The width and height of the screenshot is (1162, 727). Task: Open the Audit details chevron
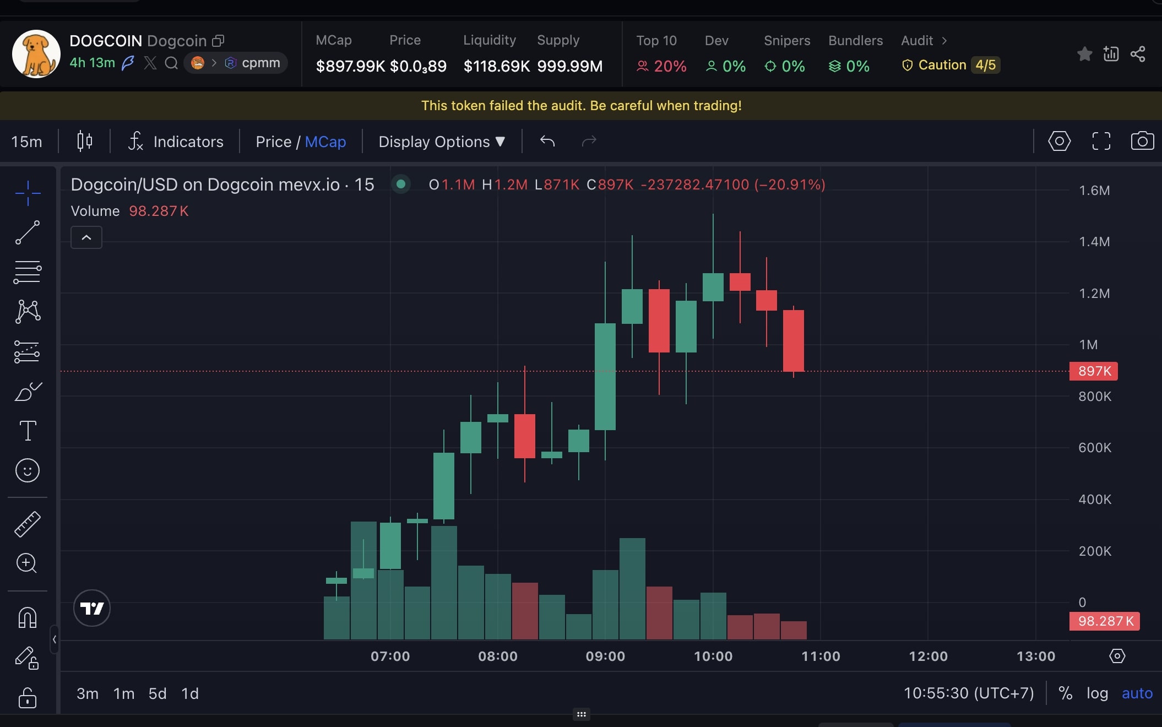pyautogui.click(x=944, y=41)
